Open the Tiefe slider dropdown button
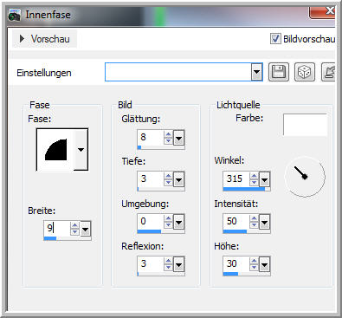342x318 pixels. coord(178,180)
